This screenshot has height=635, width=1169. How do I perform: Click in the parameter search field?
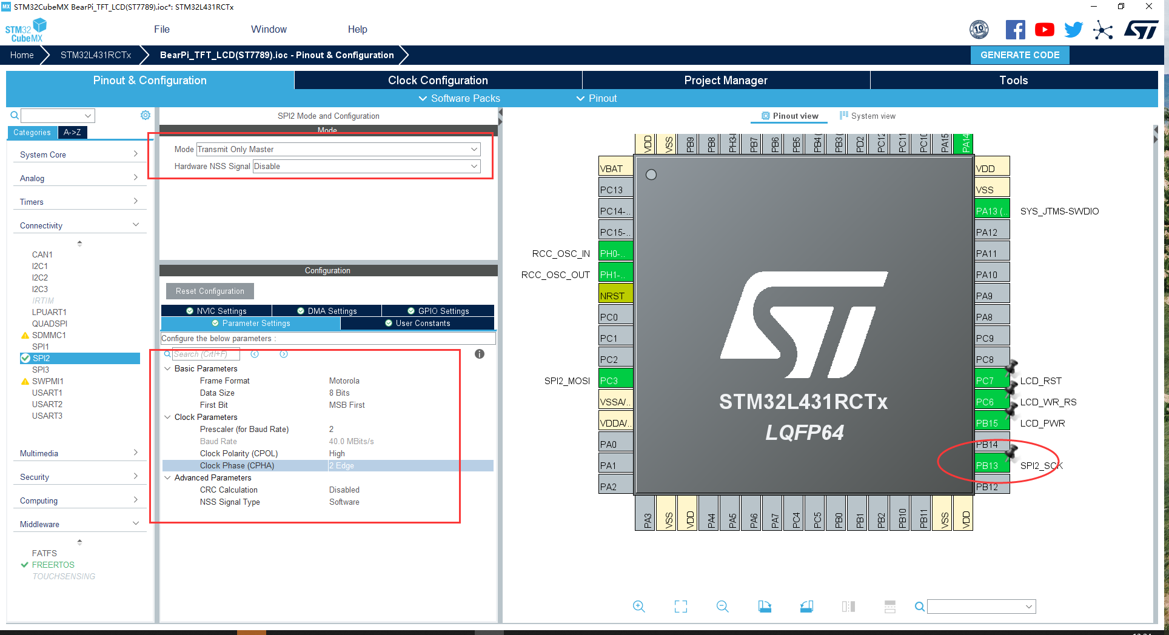[x=206, y=354]
